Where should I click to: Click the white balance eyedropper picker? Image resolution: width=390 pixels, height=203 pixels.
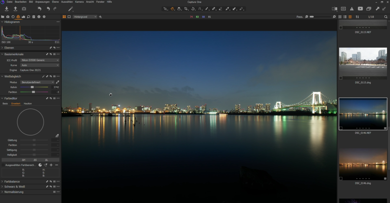[x=58, y=82]
